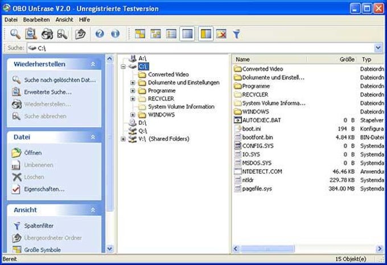This screenshot has height=265, width=387.
Task: Open help with question mark toolbar icon
Action: click(x=100, y=33)
